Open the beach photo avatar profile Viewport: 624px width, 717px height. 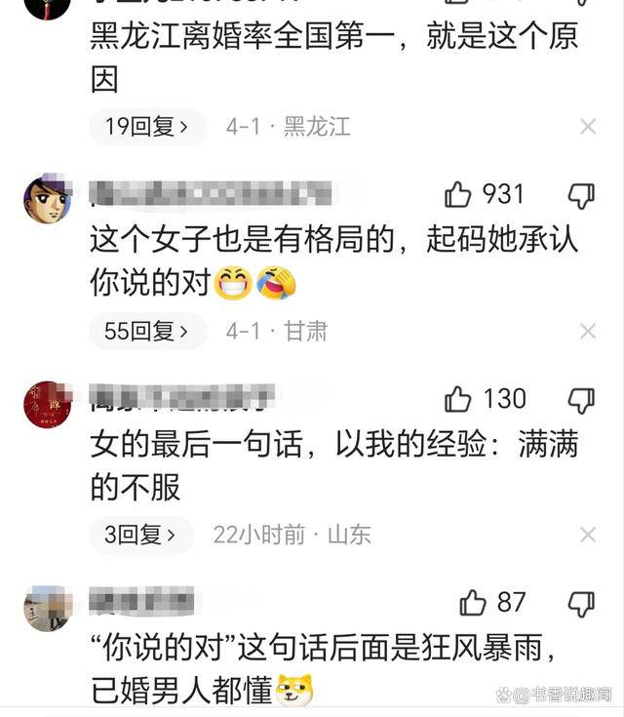[x=48, y=608]
